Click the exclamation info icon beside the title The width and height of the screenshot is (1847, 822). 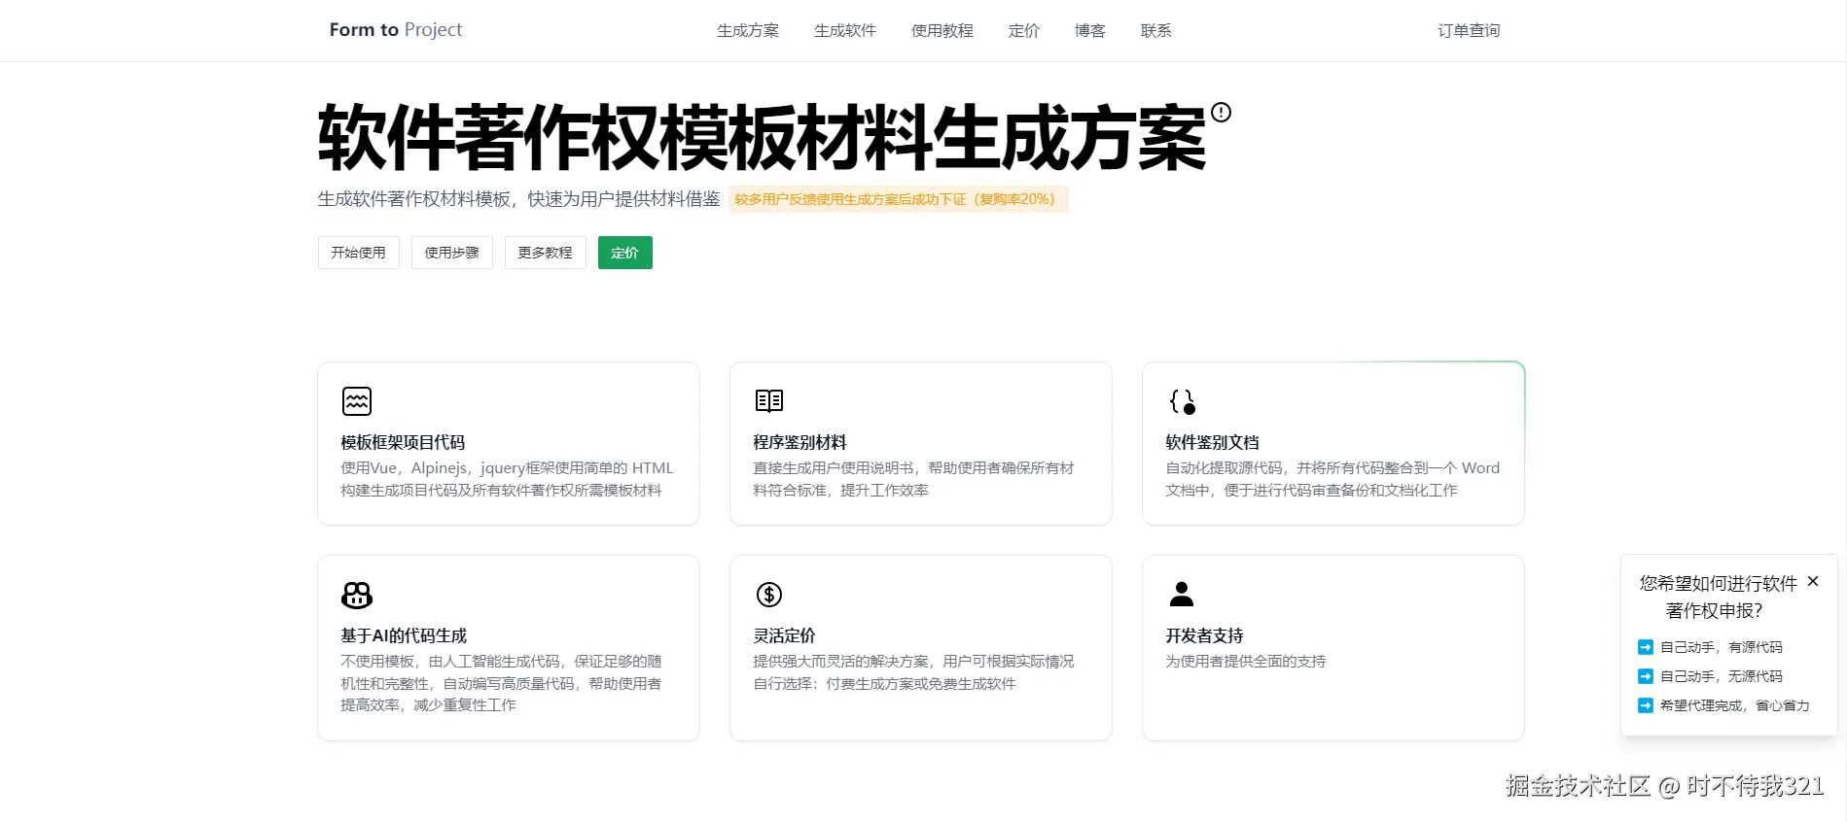coord(1222,113)
